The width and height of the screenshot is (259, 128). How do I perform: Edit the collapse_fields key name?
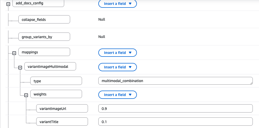click(44, 19)
